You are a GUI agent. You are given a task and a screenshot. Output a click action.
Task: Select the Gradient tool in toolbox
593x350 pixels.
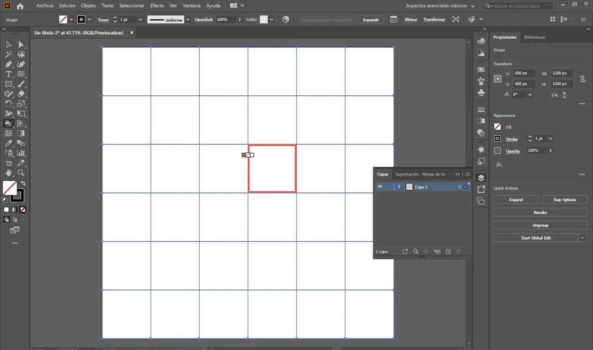click(21, 133)
